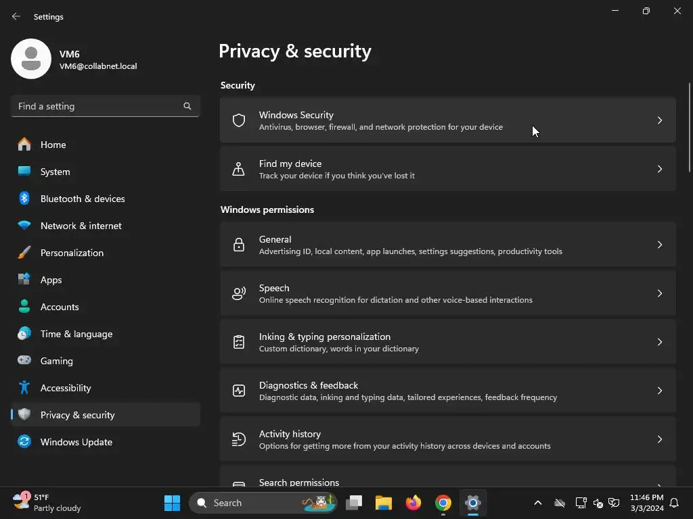Click the shield icon beside Windows Security
The image size is (693, 519).
239,120
